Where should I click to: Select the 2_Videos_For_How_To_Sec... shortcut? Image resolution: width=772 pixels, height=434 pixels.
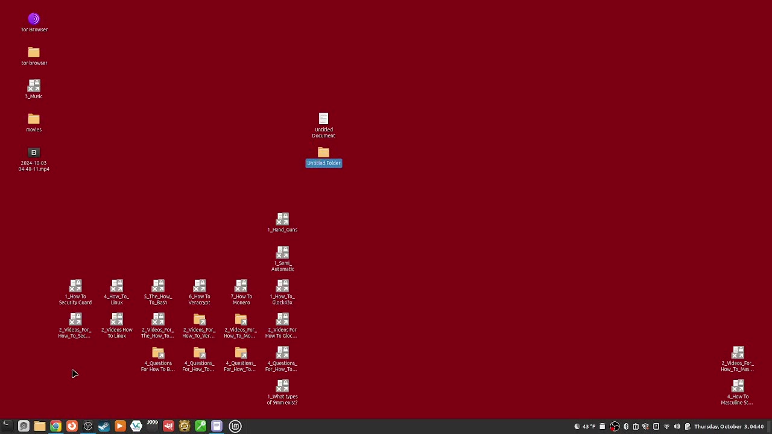coord(75,325)
